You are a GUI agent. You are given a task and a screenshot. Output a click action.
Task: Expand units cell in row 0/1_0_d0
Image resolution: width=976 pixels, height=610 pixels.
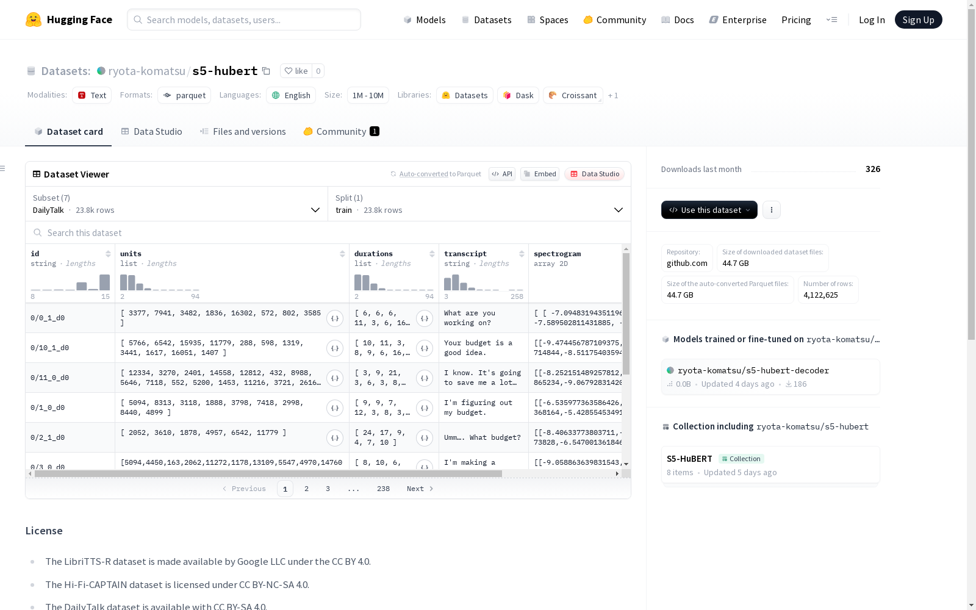click(x=335, y=408)
